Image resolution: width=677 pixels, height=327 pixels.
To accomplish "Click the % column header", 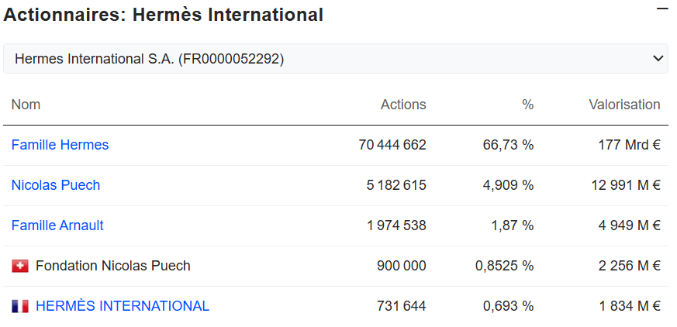I will [527, 105].
